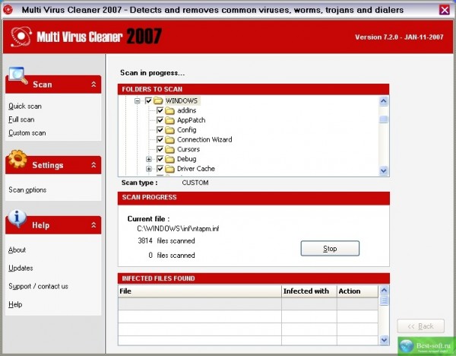The width and height of the screenshot is (456, 356).
Task: Click the Scan magnifier icon in sidebar
Action: (x=17, y=75)
